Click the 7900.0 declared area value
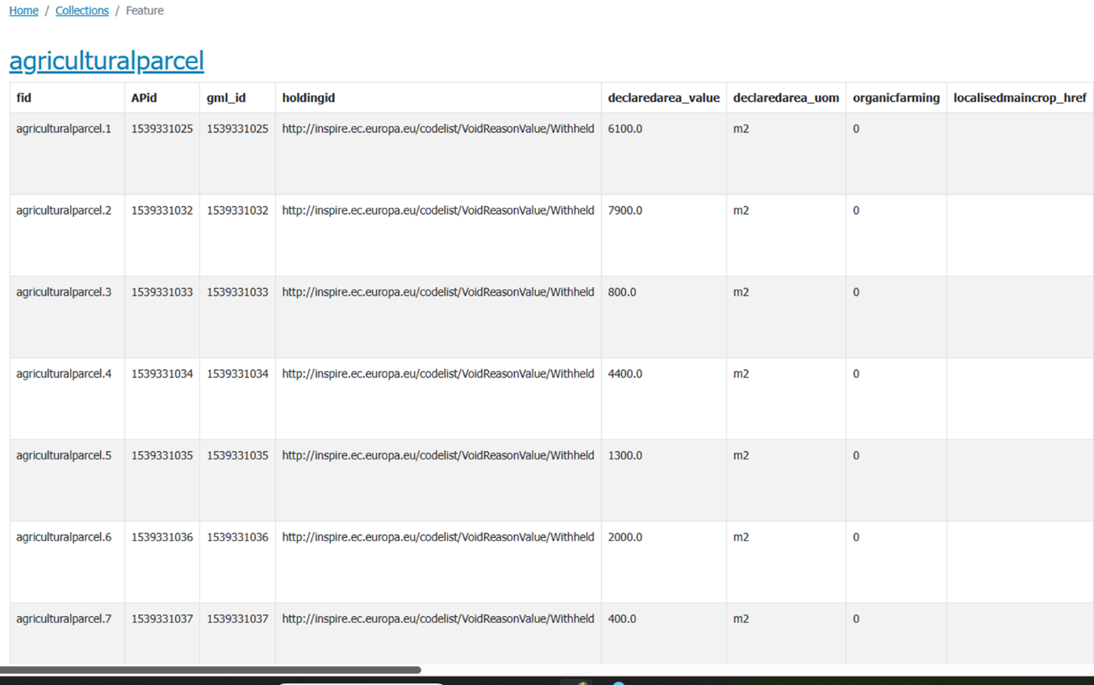 pyautogui.click(x=624, y=210)
